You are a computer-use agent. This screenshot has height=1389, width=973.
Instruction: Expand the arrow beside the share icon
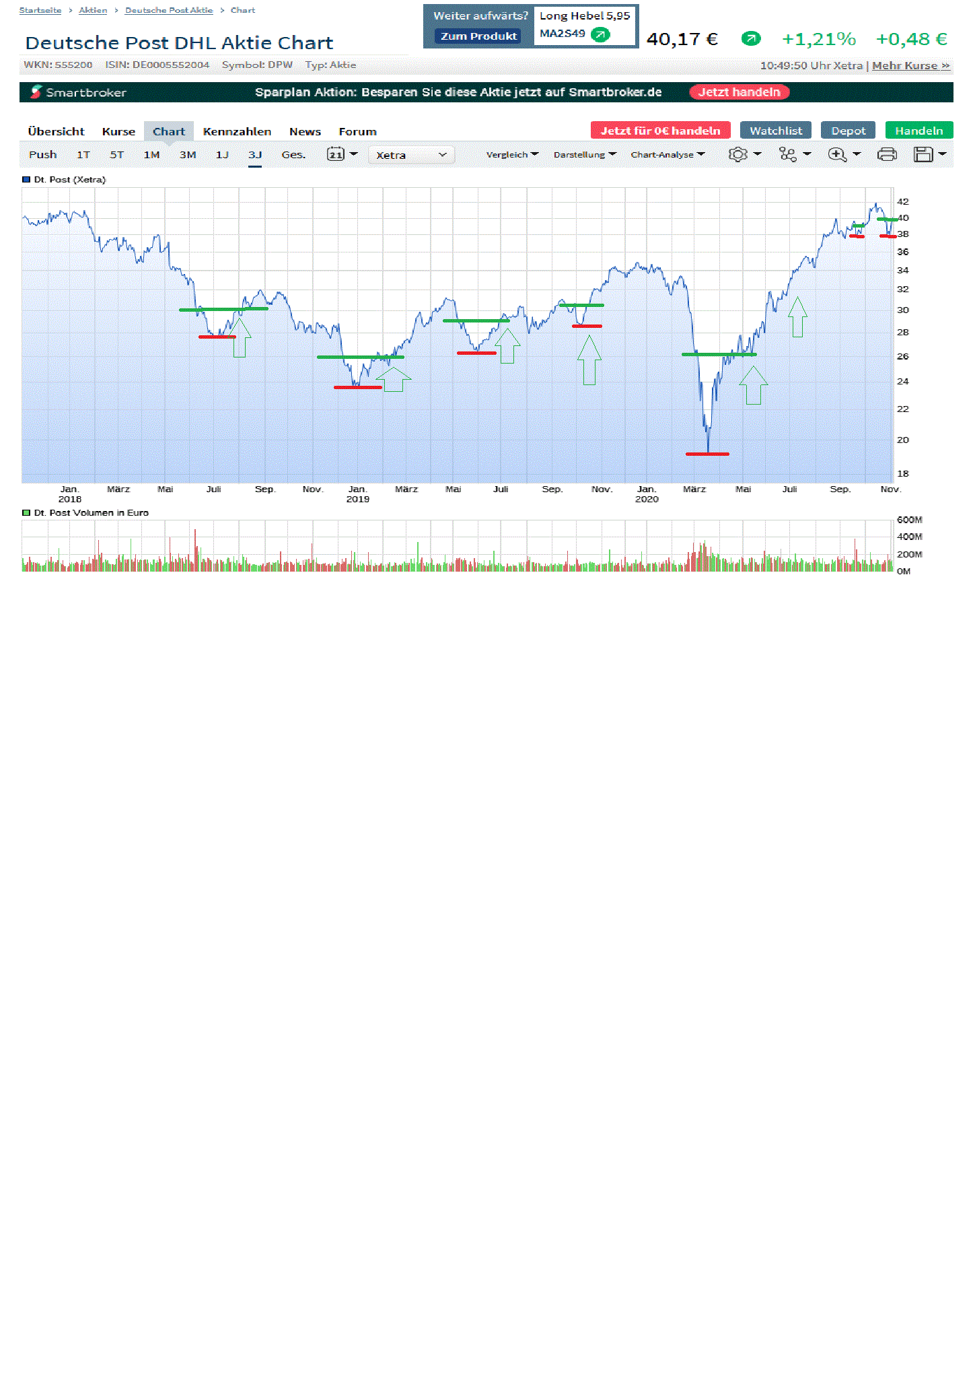pyautogui.click(x=807, y=154)
